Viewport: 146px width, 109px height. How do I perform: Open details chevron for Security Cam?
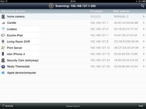pos(144,60)
